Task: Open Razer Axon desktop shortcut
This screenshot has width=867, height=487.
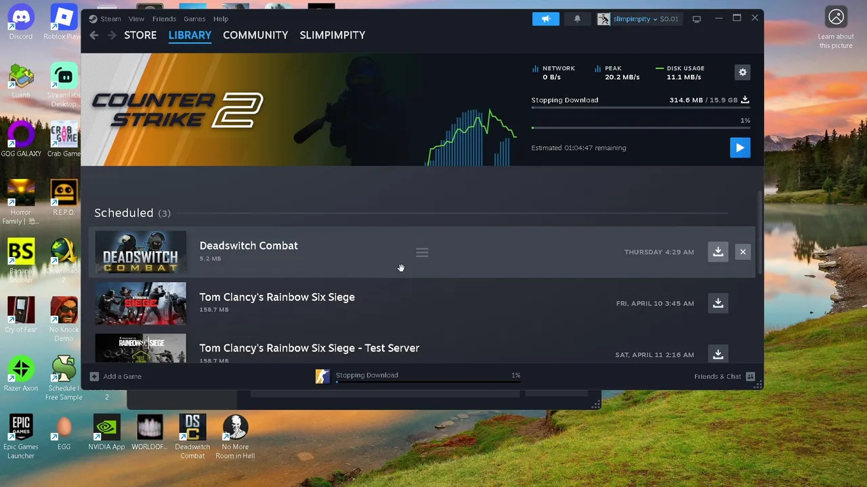Action: (x=21, y=373)
